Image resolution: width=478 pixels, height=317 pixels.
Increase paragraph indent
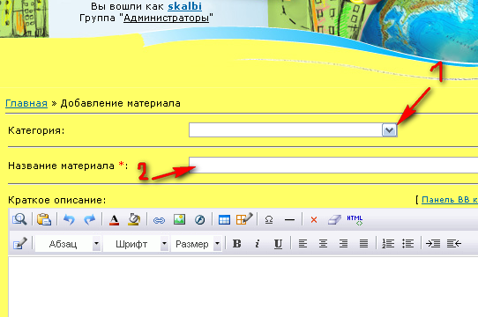433,244
